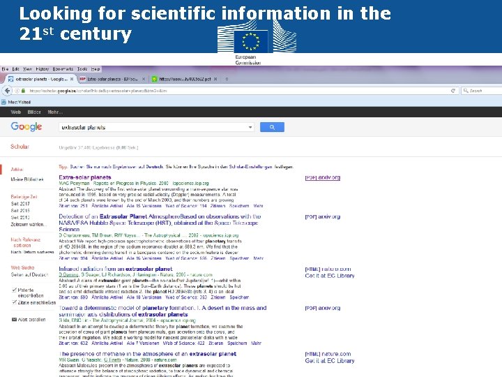
Task: Select 'Meine Bibliothek' in the sidebar
Action: tap(27, 179)
